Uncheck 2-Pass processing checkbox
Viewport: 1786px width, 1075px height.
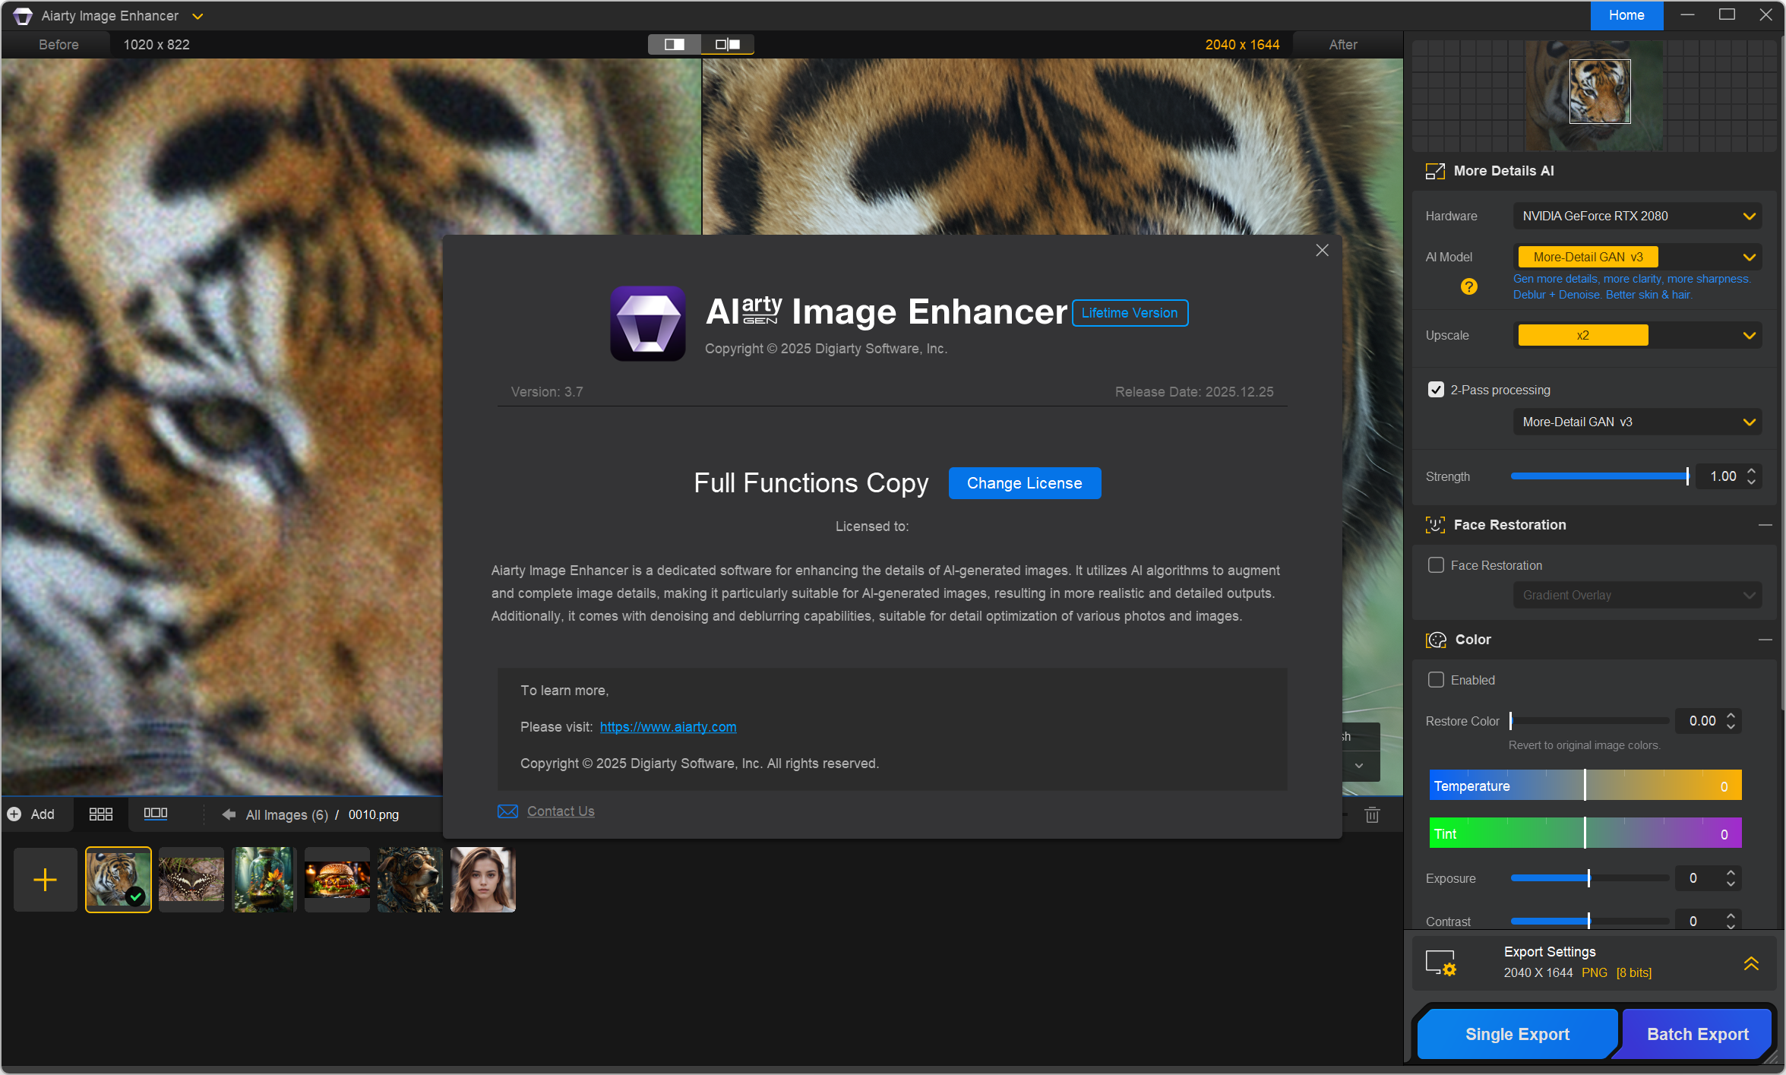(1436, 390)
